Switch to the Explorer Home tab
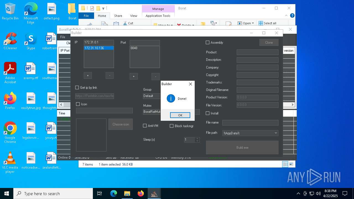Screen dimensions: 354x199 [102, 16]
